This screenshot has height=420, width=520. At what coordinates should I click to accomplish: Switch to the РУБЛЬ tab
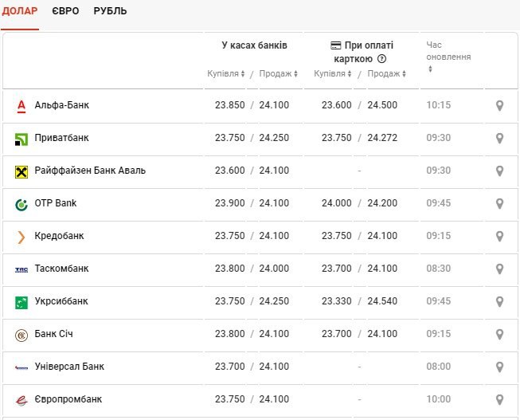coord(110,11)
